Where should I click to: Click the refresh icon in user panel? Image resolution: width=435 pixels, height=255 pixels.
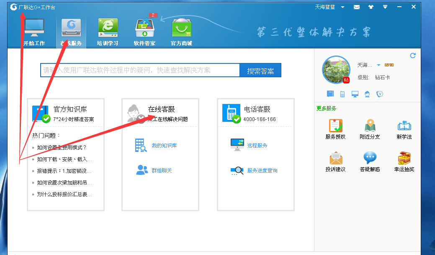(413, 56)
